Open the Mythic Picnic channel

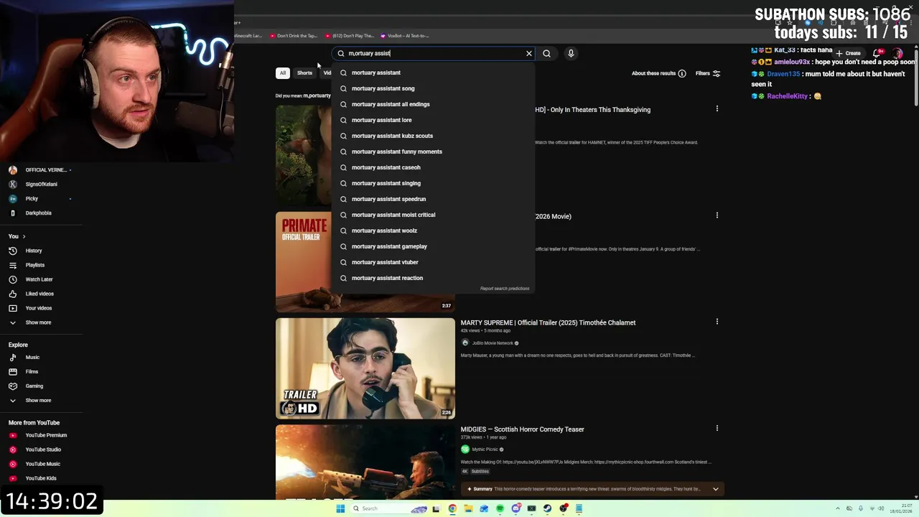point(485,450)
